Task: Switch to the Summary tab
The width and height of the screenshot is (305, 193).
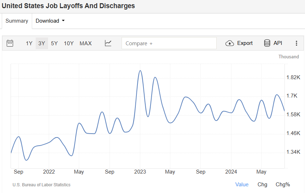Action: [17, 21]
